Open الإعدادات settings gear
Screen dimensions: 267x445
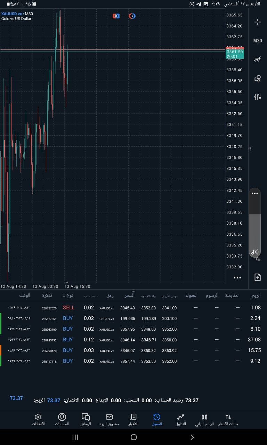39,419
